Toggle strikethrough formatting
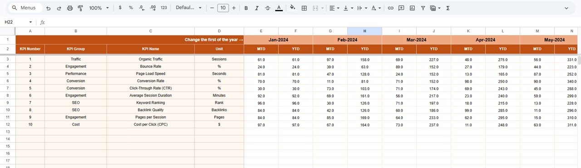The image size is (581, 168). point(268,8)
